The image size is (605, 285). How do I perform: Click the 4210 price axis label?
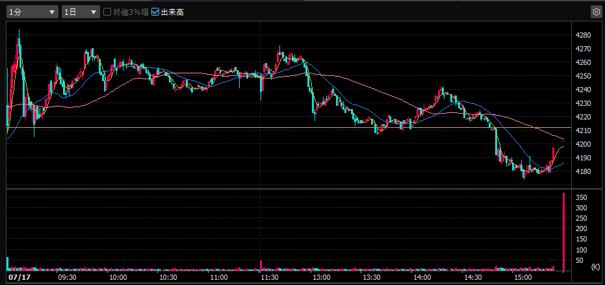coord(583,130)
